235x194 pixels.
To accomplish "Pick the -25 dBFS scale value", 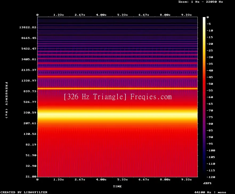I will pyautogui.click(x=210, y=51).
